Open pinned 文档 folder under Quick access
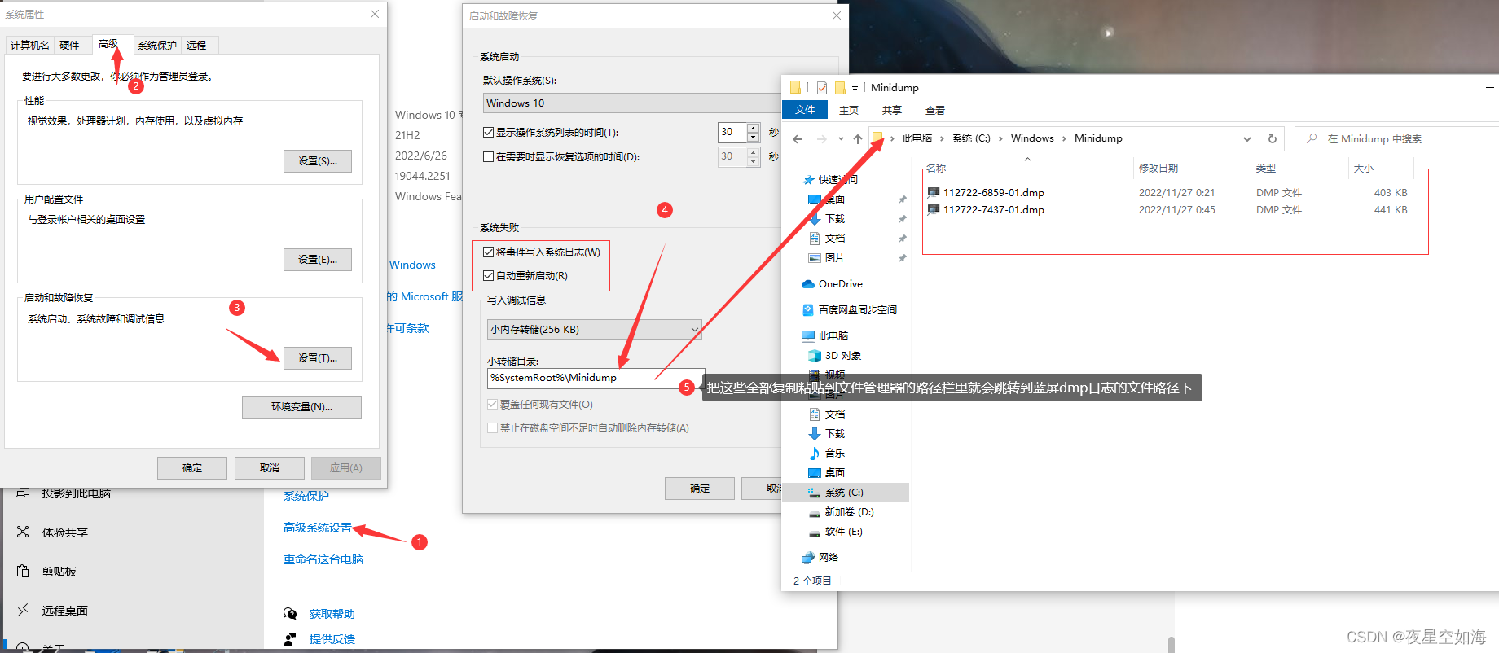 [835, 239]
